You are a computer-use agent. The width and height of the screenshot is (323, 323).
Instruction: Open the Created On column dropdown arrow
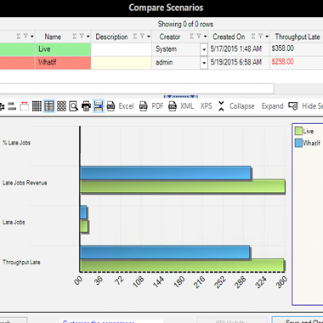(x=267, y=37)
